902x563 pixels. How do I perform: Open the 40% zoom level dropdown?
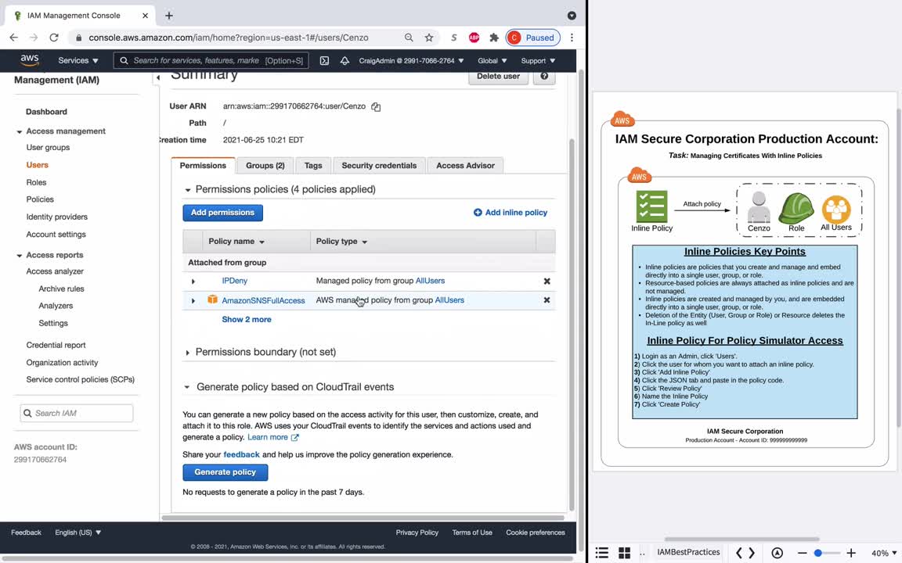point(883,554)
